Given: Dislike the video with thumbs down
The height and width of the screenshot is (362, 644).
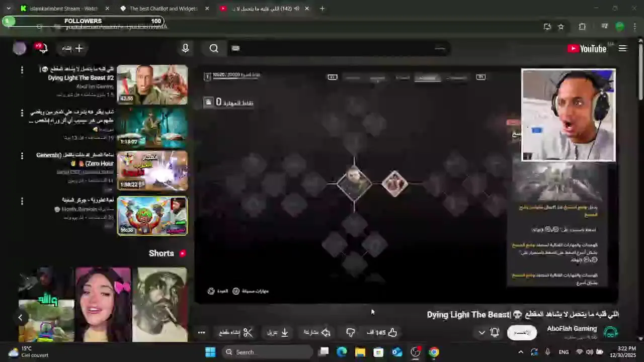Looking at the screenshot, I should tap(351, 332).
